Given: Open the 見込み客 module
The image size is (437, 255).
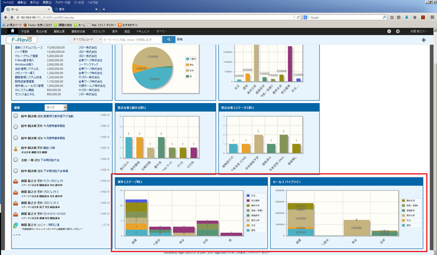Looking at the screenshot, I should point(41,31).
